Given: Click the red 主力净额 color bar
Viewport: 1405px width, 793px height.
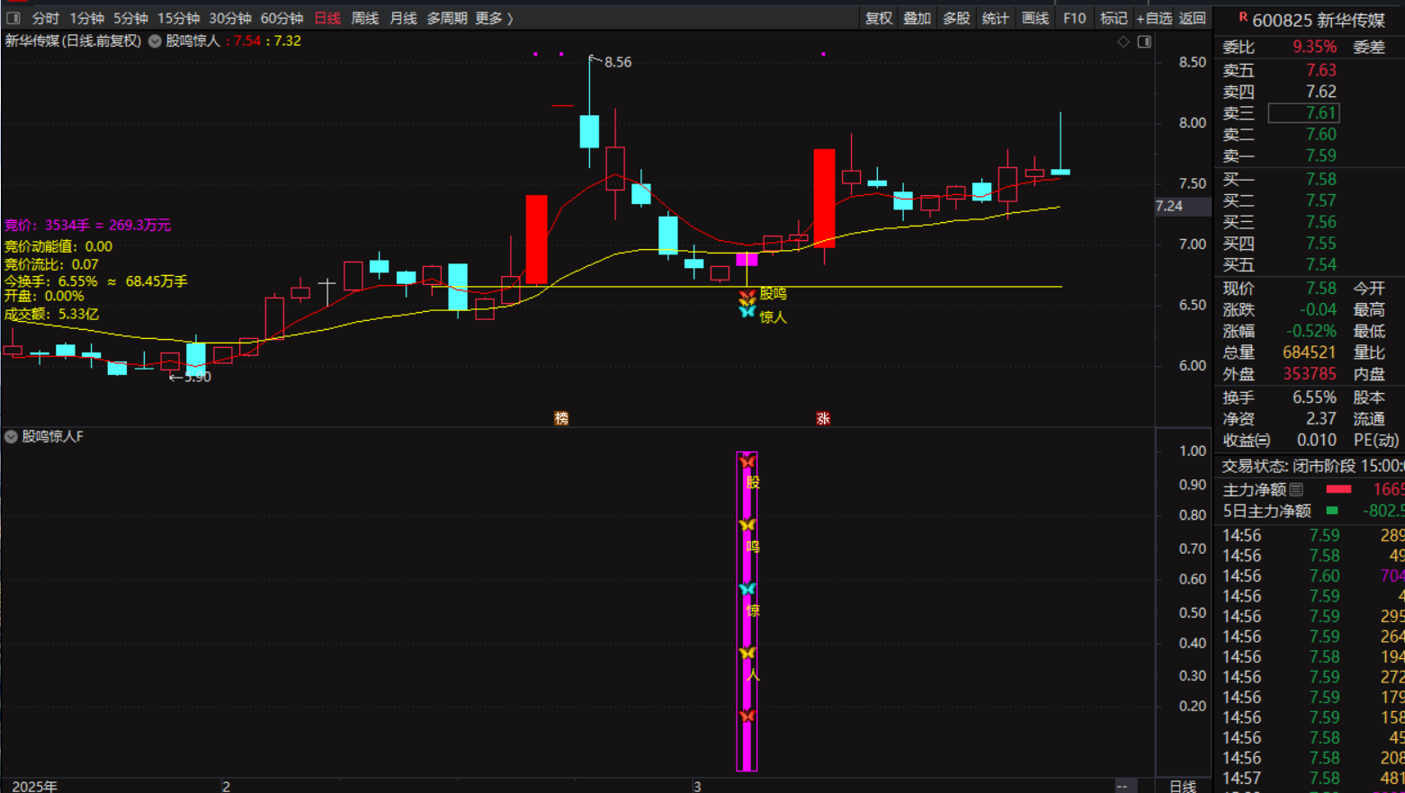Looking at the screenshot, I should pos(1338,489).
